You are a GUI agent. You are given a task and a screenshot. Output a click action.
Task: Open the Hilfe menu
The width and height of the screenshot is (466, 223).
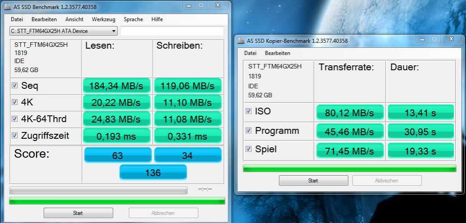pos(157,19)
